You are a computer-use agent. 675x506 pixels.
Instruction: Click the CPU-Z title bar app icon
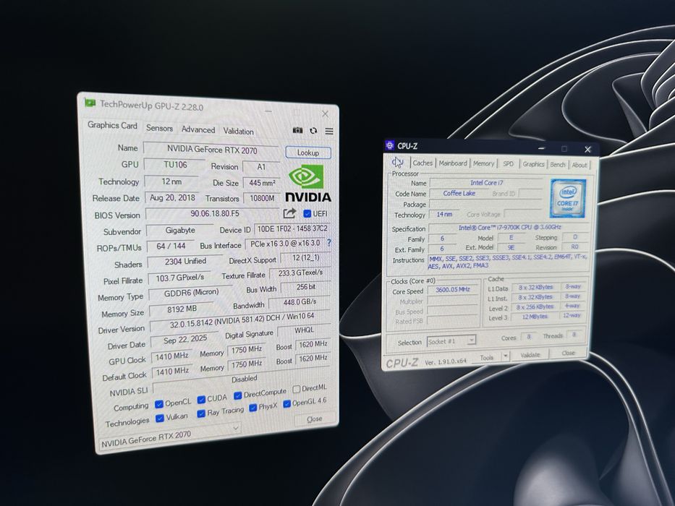pyautogui.click(x=389, y=145)
